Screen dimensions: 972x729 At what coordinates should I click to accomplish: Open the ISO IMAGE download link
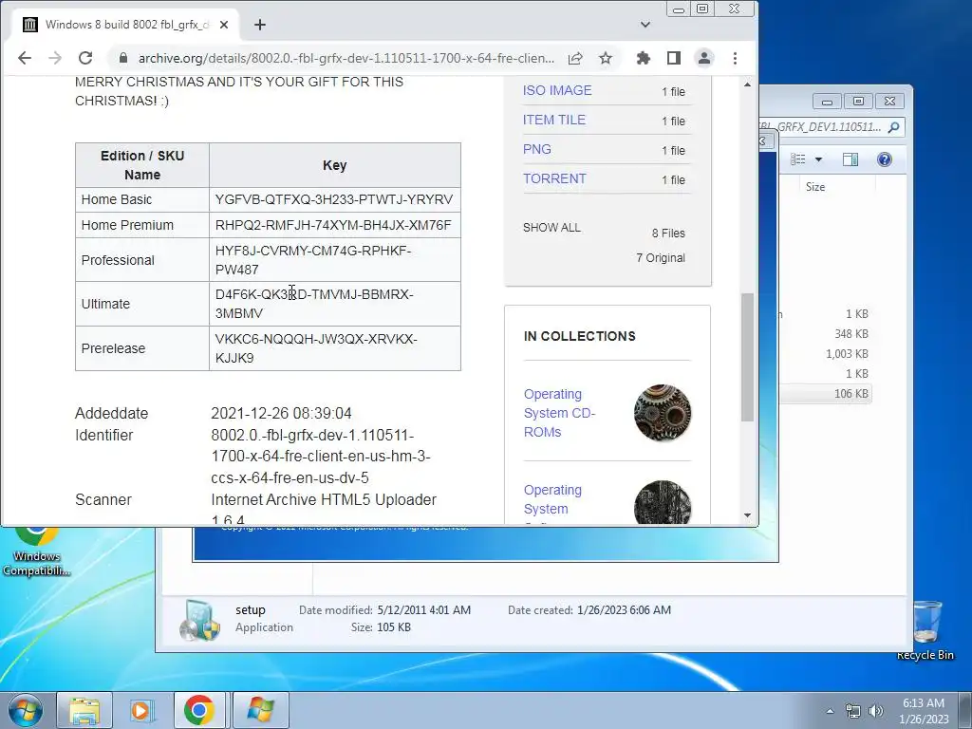[x=556, y=90]
